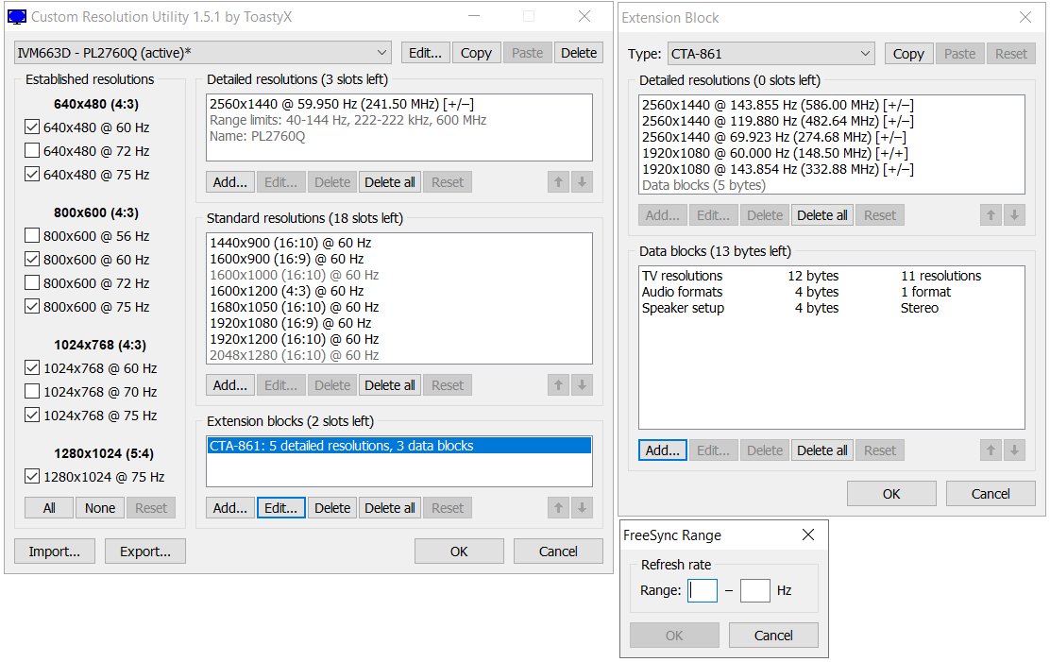
Task: Close the Extension Block window
Action: 1025,17
